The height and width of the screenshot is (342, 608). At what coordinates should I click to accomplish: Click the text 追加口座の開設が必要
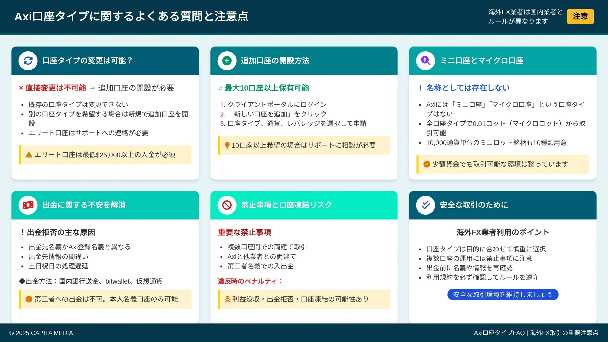pyautogui.click(x=136, y=88)
